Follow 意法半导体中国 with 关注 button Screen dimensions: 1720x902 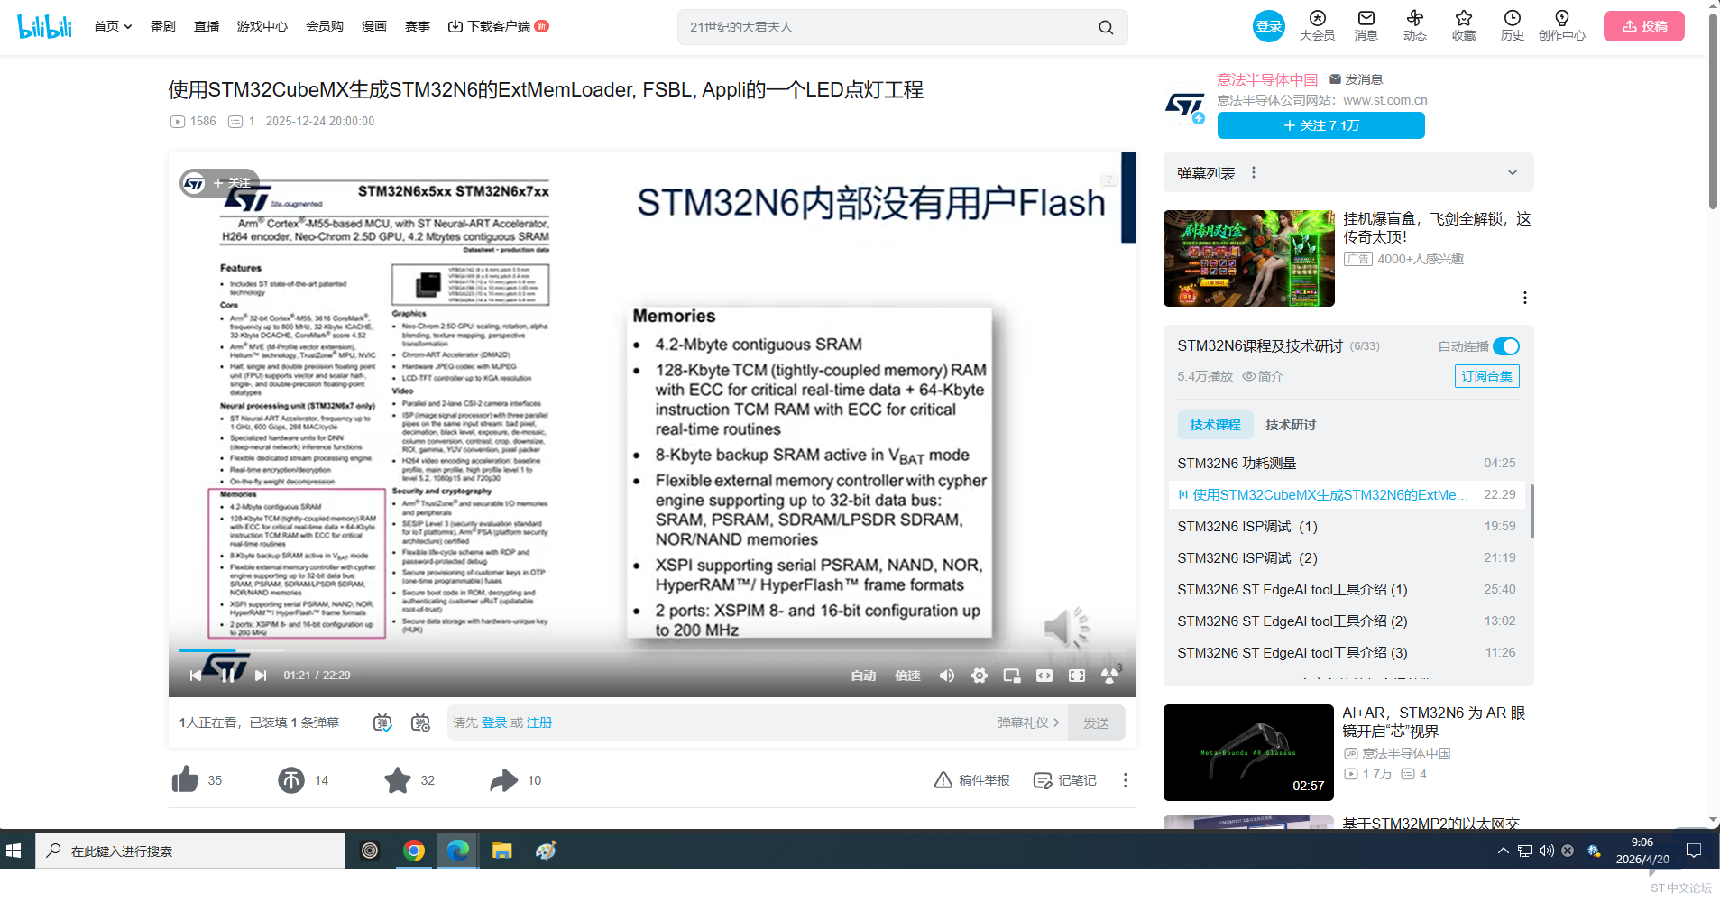(x=1320, y=125)
